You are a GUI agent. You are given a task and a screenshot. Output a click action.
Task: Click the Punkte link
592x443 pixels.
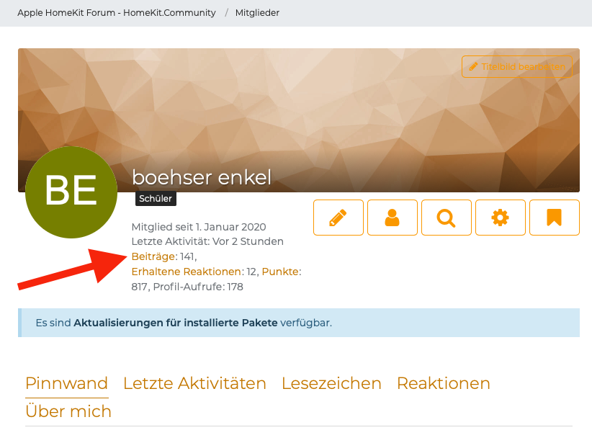(x=280, y=272)
